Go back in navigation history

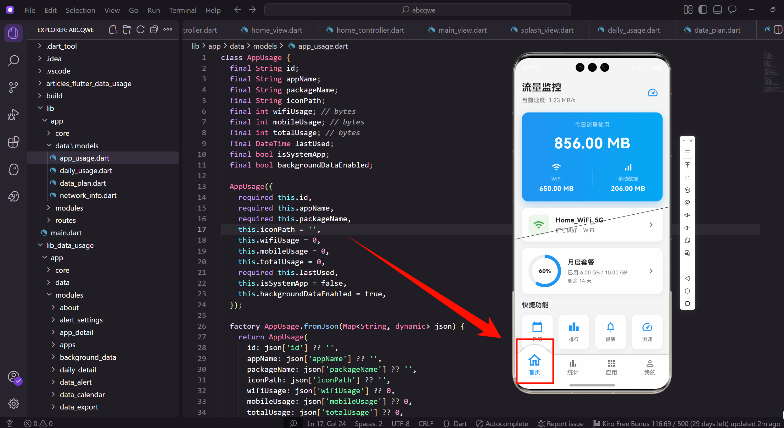238,10
